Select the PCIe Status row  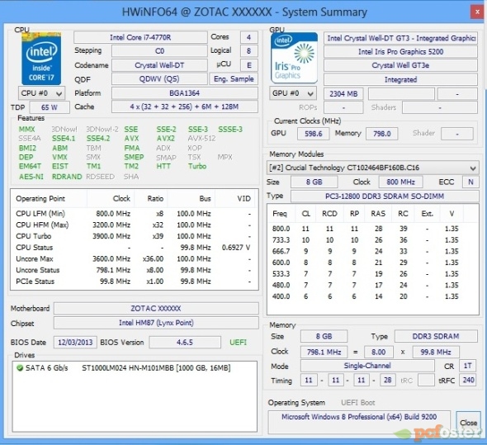coord(135,282)
